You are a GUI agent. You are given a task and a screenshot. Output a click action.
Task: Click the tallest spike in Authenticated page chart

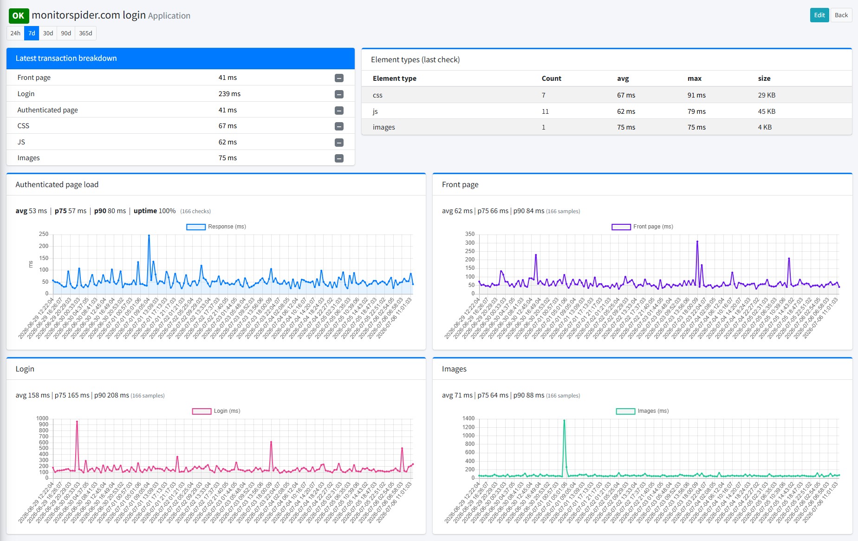149,235
